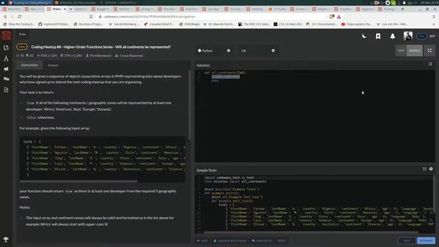Click inside the Solution code editor
439x247 pixels.
point(315,116)
